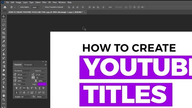This screenshot has height=108, width=192.
Task: Open the Extra Bold font style dropdown
Action: tap(45, 71)
